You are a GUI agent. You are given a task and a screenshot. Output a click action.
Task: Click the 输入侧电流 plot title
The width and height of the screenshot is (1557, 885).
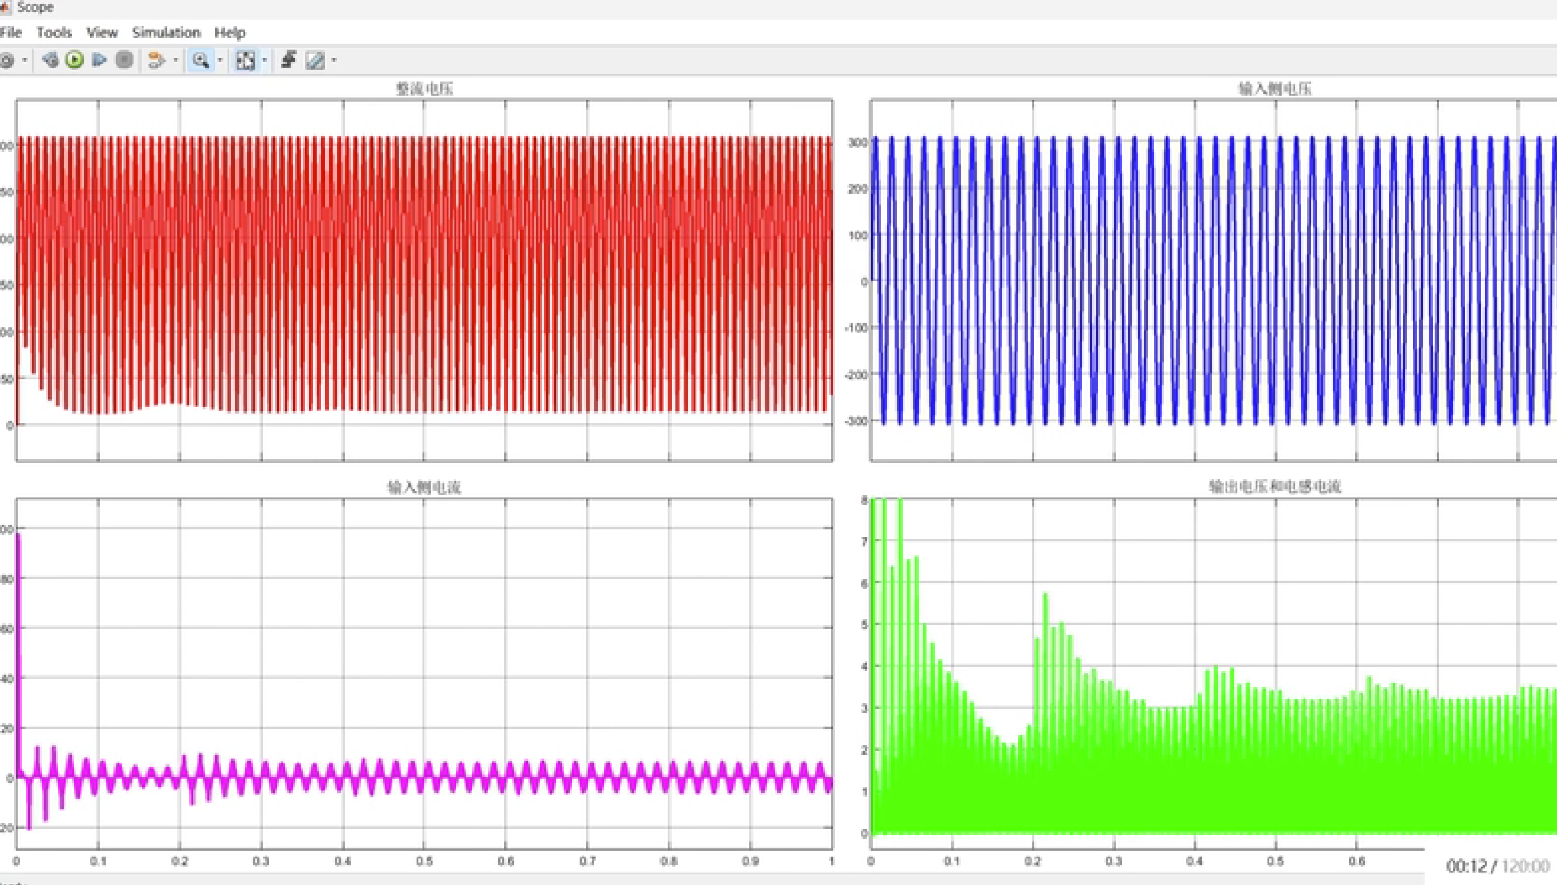[424, 487]
